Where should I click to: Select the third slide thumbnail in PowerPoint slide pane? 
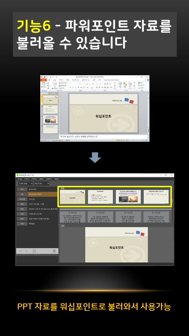pyautogui.click(x=50, y=119)
